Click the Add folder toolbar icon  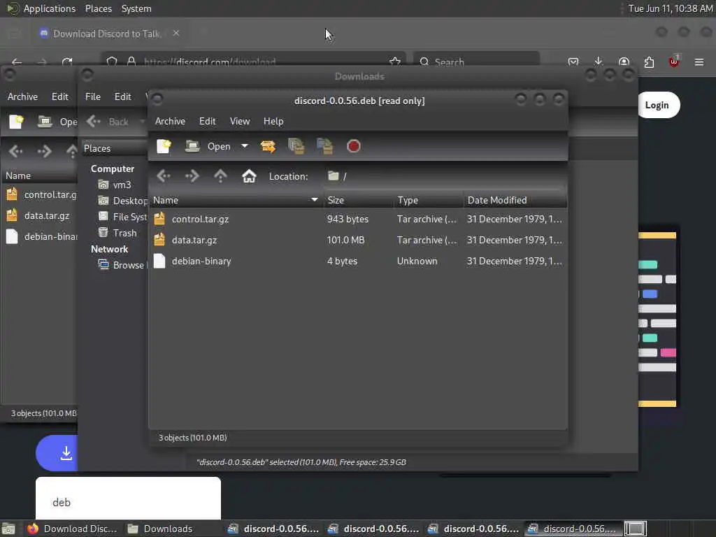pos(324,146)
